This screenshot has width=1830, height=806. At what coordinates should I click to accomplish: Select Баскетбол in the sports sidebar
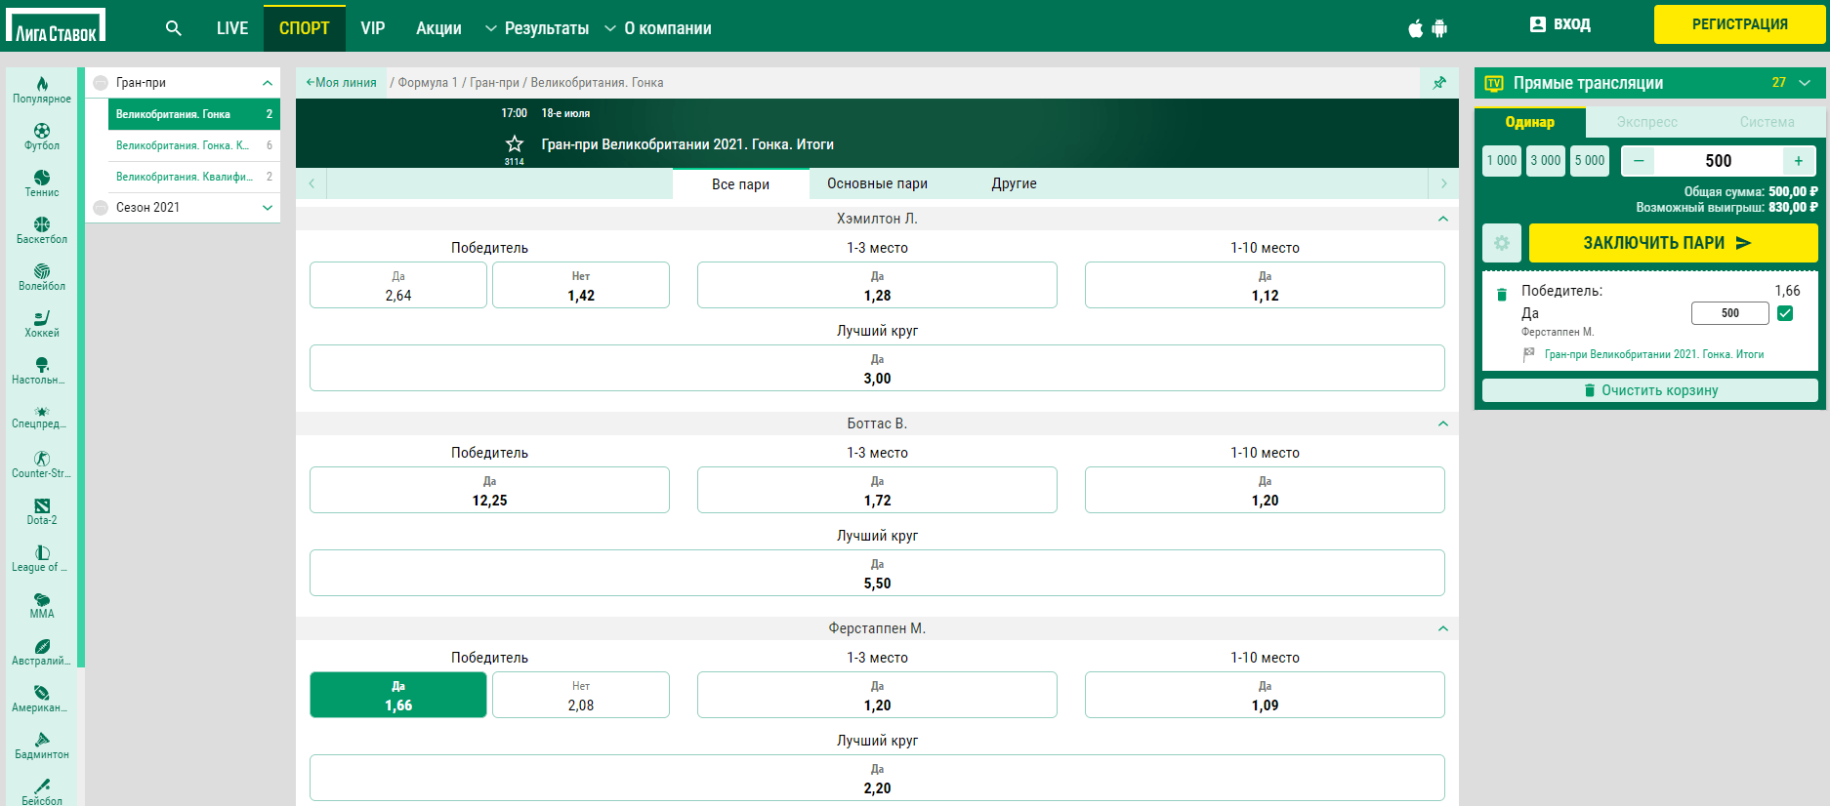click(42, 230)
